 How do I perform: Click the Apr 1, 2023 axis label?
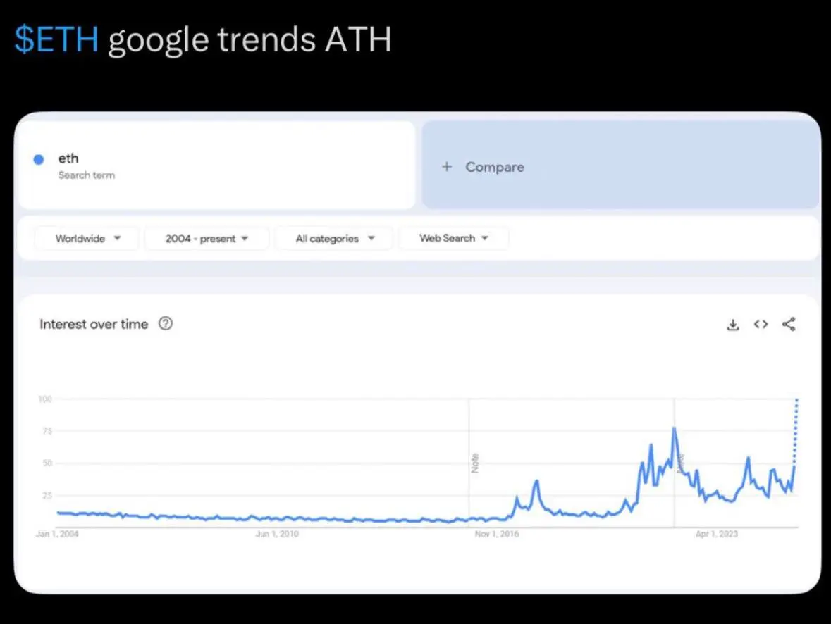[717, 534]
